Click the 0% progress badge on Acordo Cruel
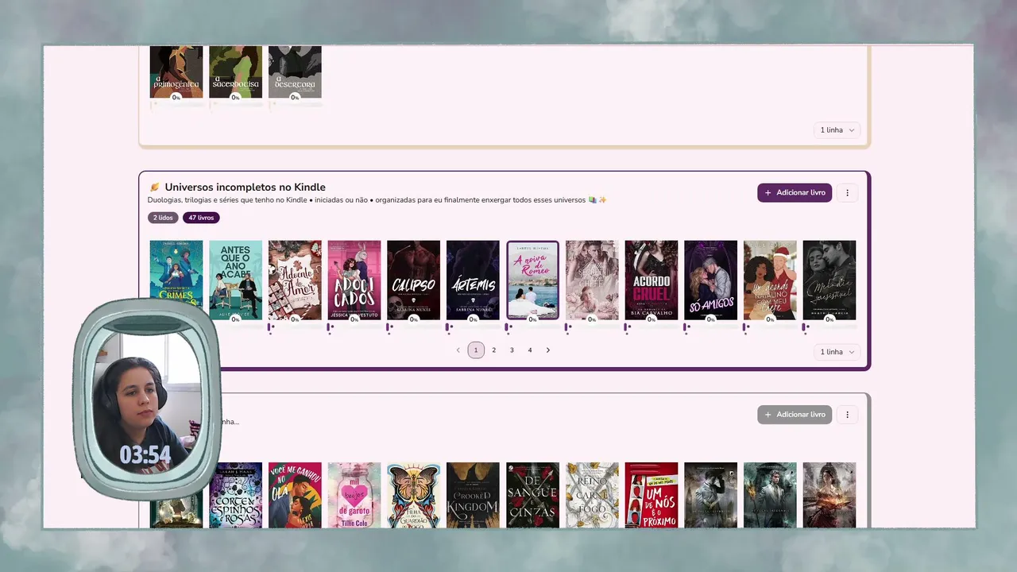The image size is (1017, 572). 652,319
